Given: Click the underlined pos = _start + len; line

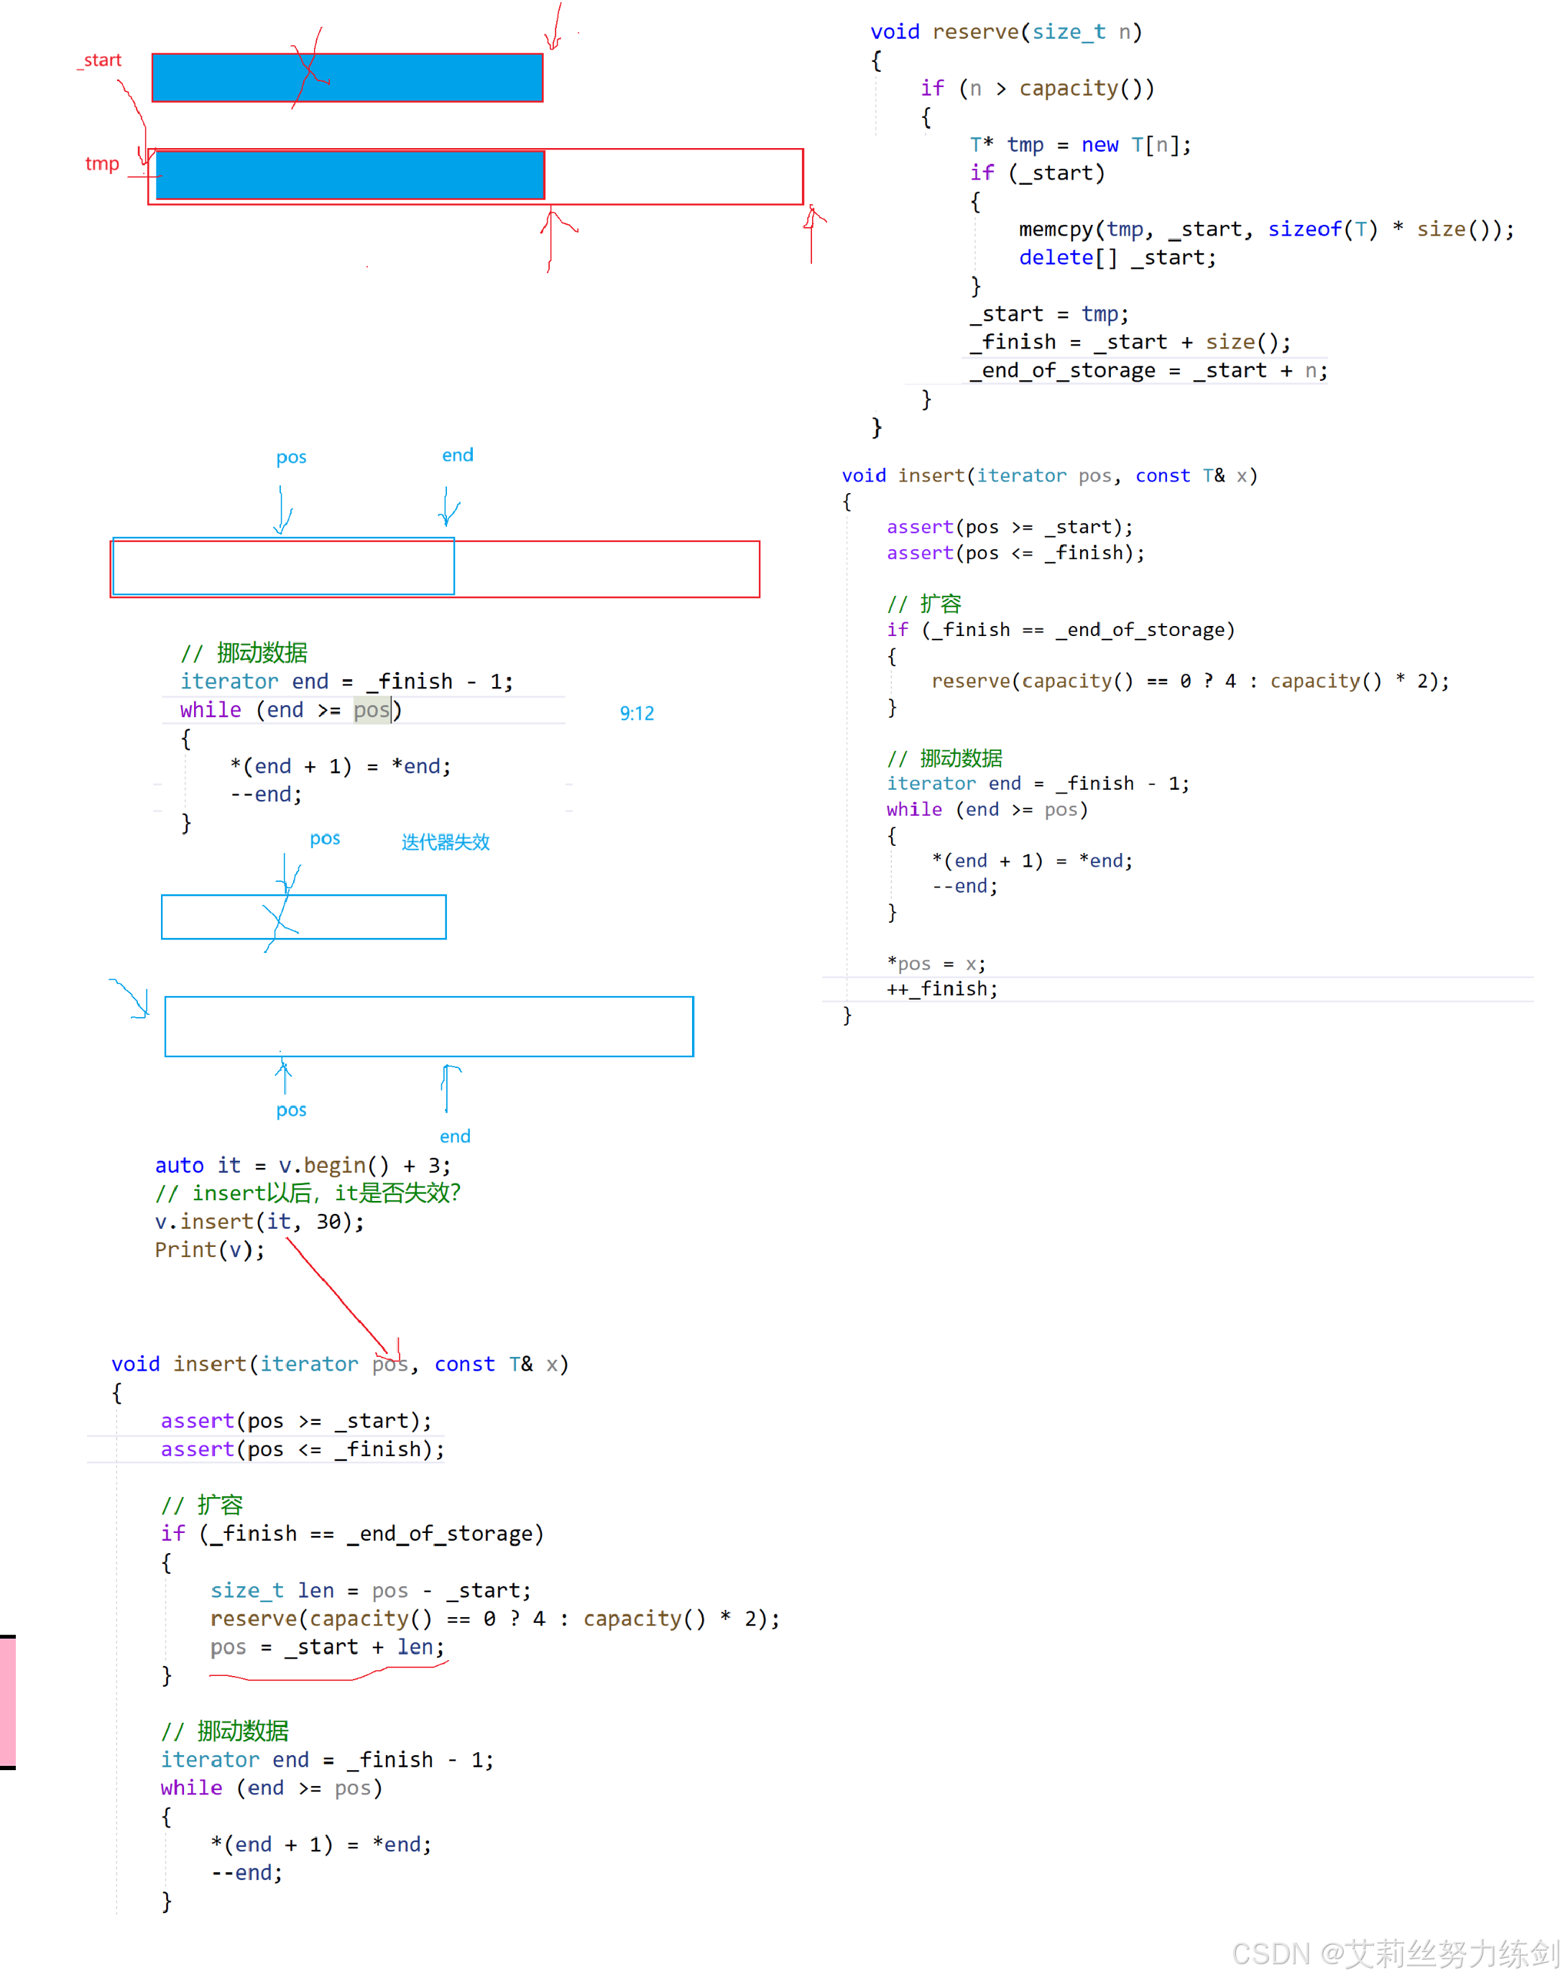Looking at the screenshot, I should click(327, 1647).
